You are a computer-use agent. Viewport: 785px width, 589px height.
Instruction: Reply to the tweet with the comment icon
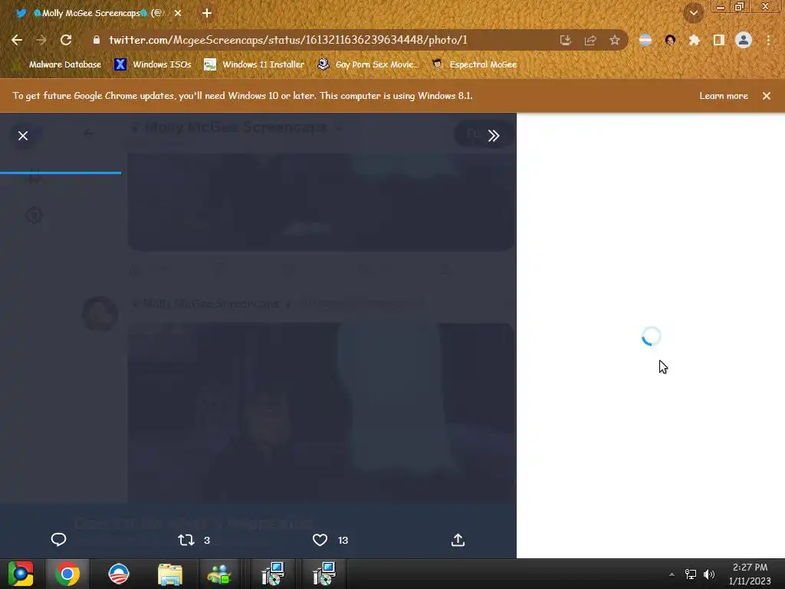pyautogui.click(x=58, y=539)
